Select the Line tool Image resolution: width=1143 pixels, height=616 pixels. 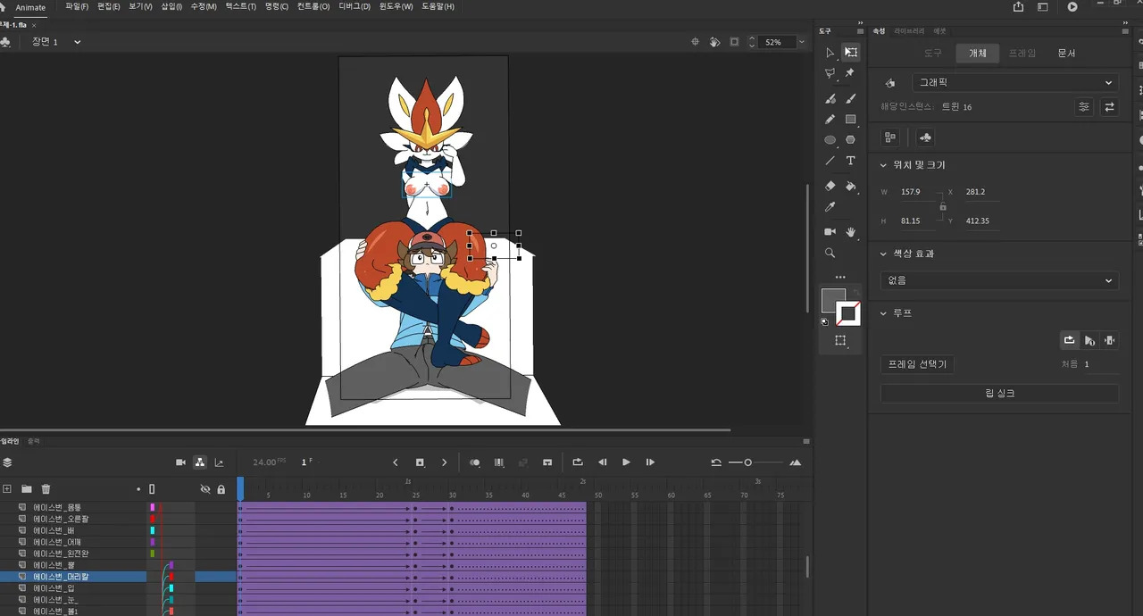point(830,161)
